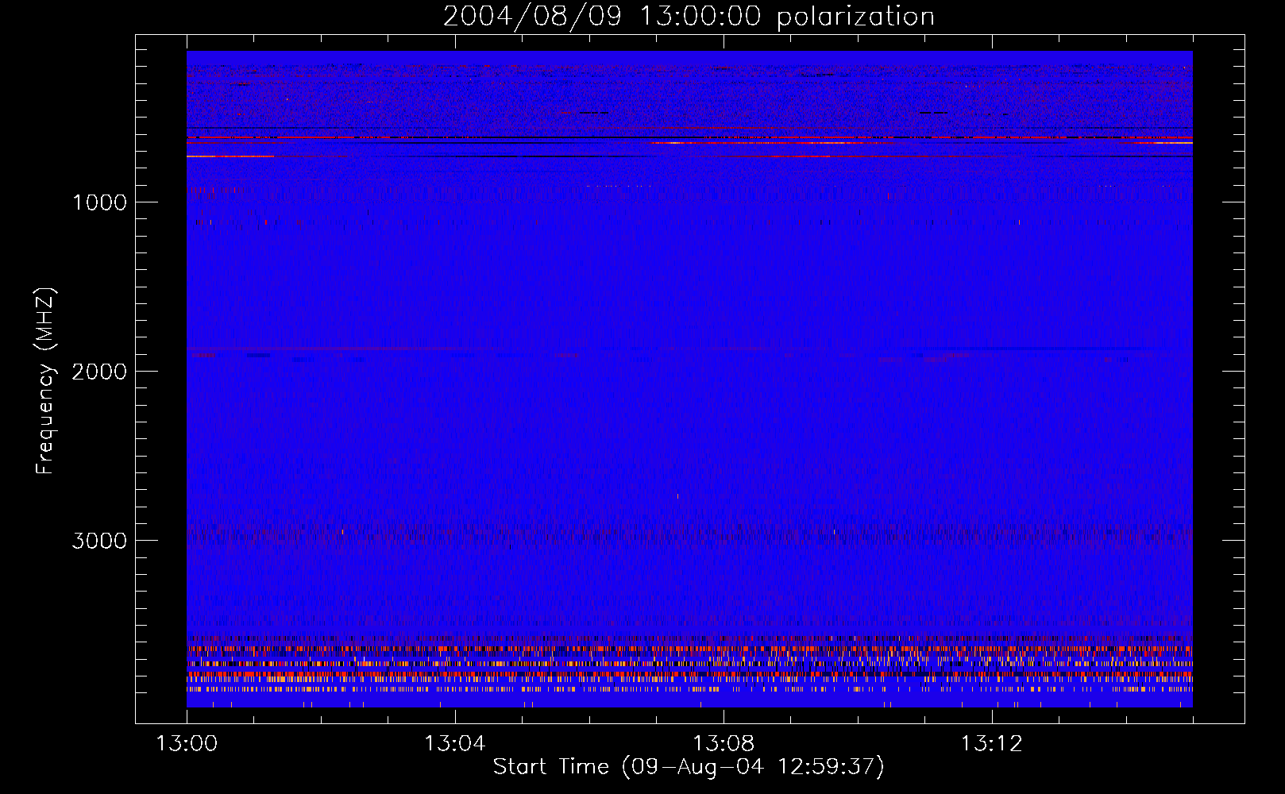Image resolution: width=1285 pixels, height=794 pixels.
Task: Click the '2000' frequency tick label
Action: pyautogui.click(x=99, y=372)
